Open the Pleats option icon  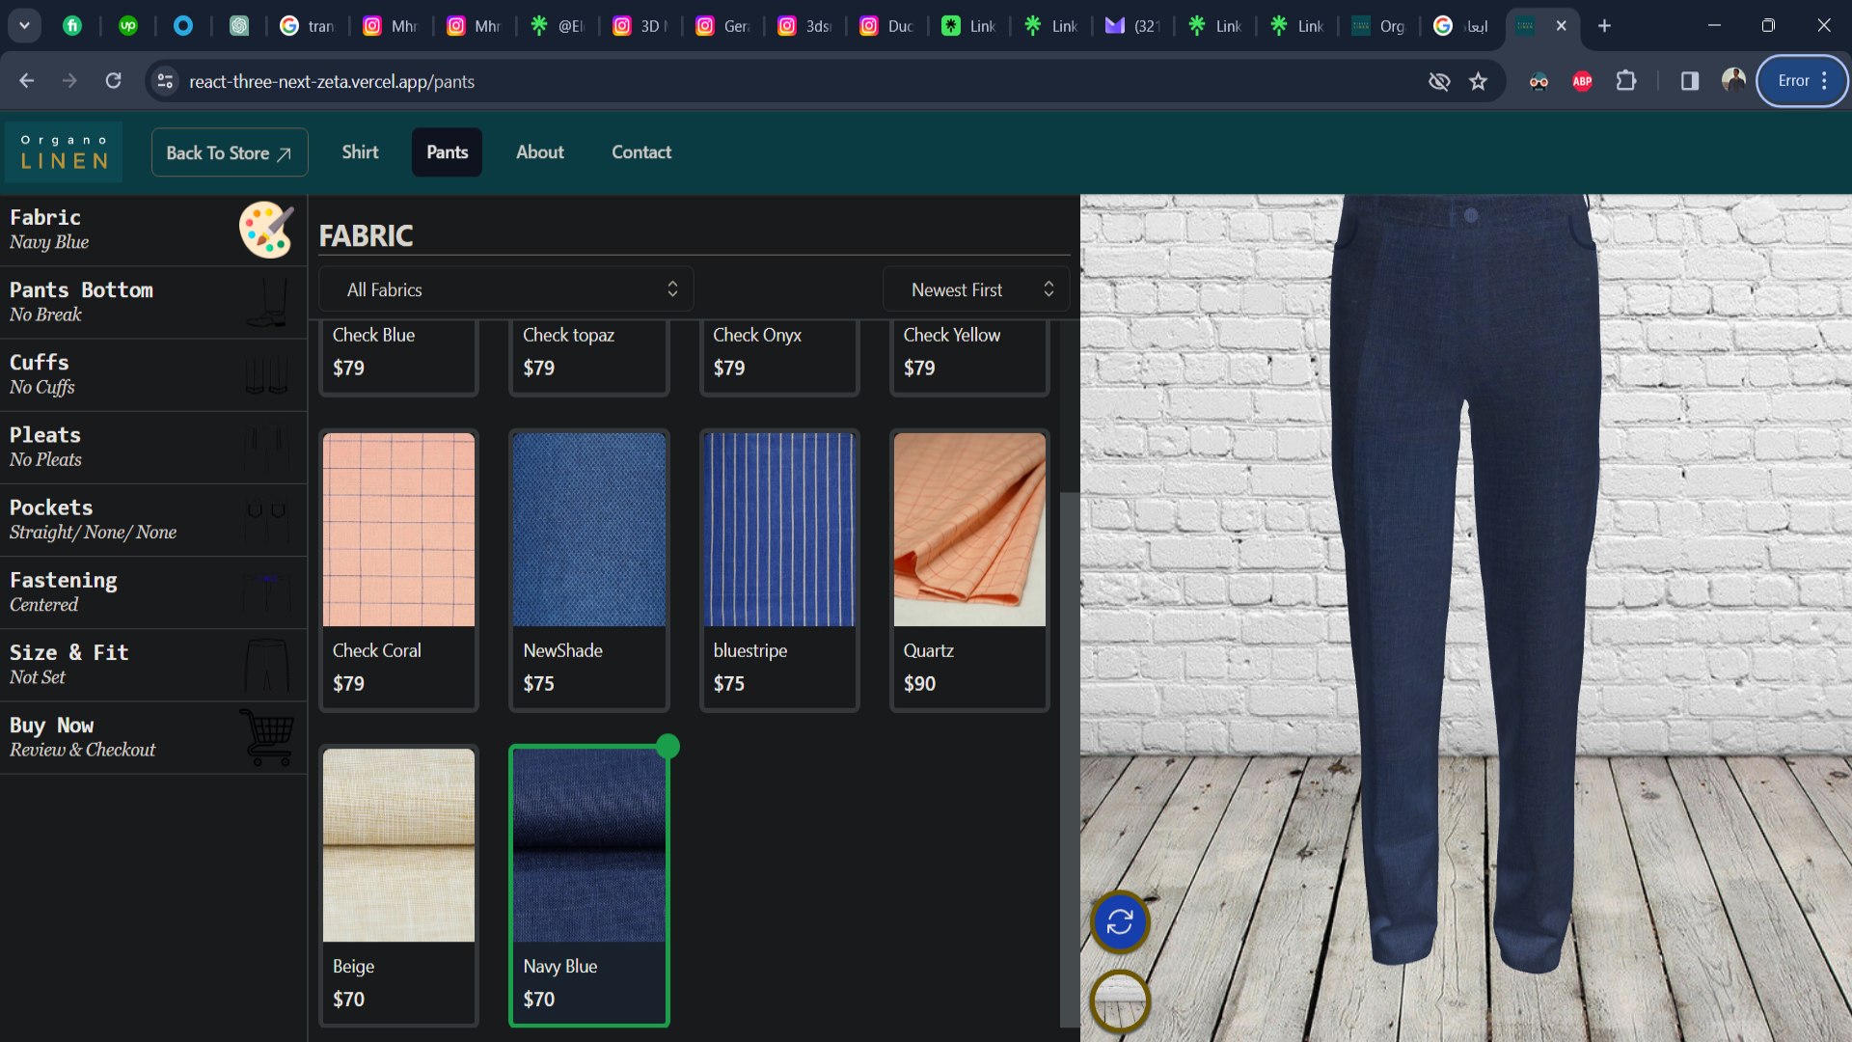pos(266,447)
